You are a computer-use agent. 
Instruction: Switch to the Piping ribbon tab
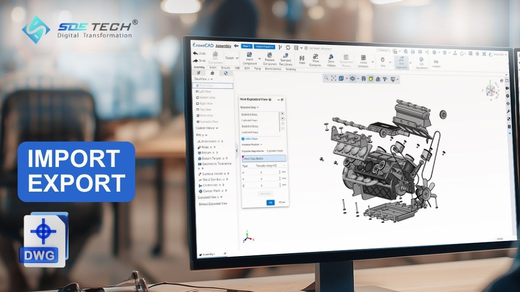(x=257, y=68)
